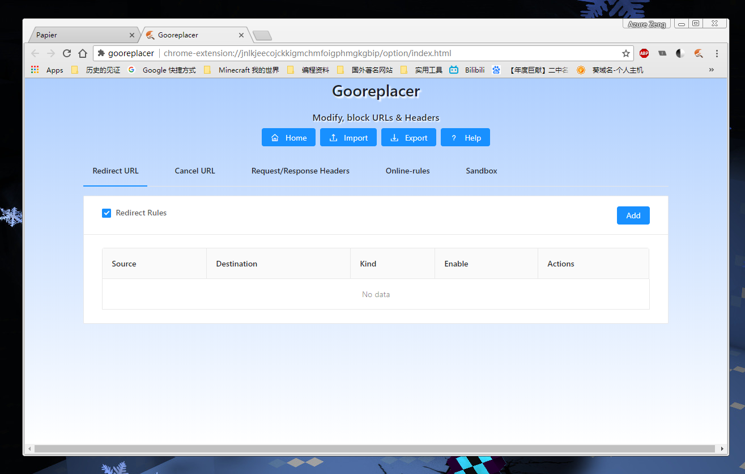This screenshot has height=474, width=745.
Task: Click the half-circle dark mode extension icon
Action: [x=680, y=53]
